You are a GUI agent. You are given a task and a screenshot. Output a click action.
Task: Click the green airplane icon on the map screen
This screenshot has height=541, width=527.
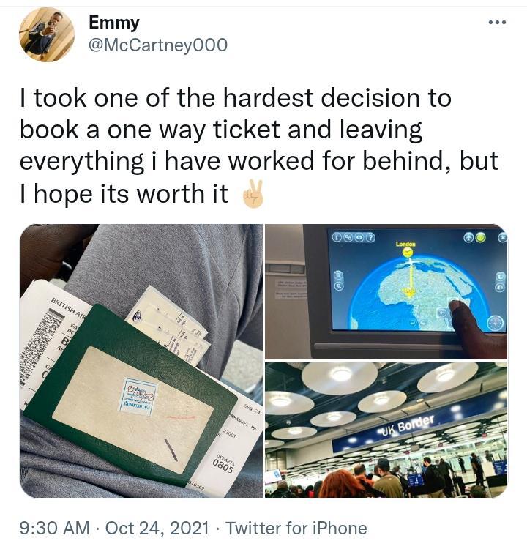480,237
